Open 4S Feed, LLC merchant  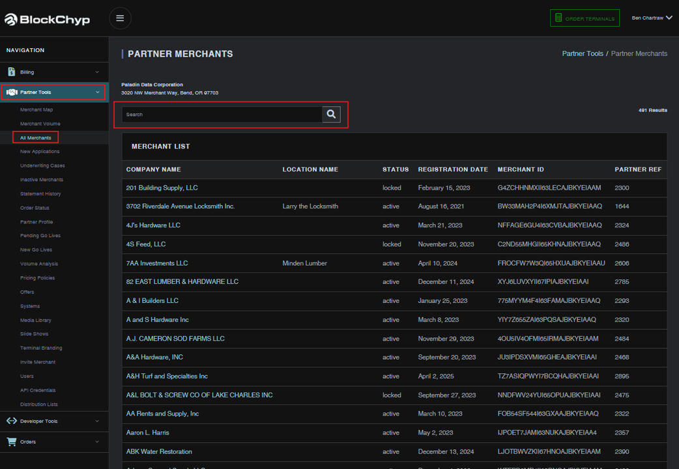146,244
